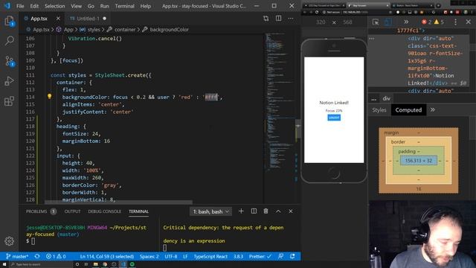Screen dimensions: 476x268
Task: Show more DevTools panels via double chevron
Action: (406, 22)
